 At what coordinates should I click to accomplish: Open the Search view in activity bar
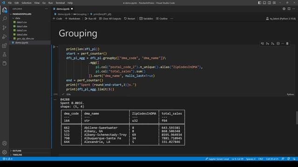(x=4, y=19)
